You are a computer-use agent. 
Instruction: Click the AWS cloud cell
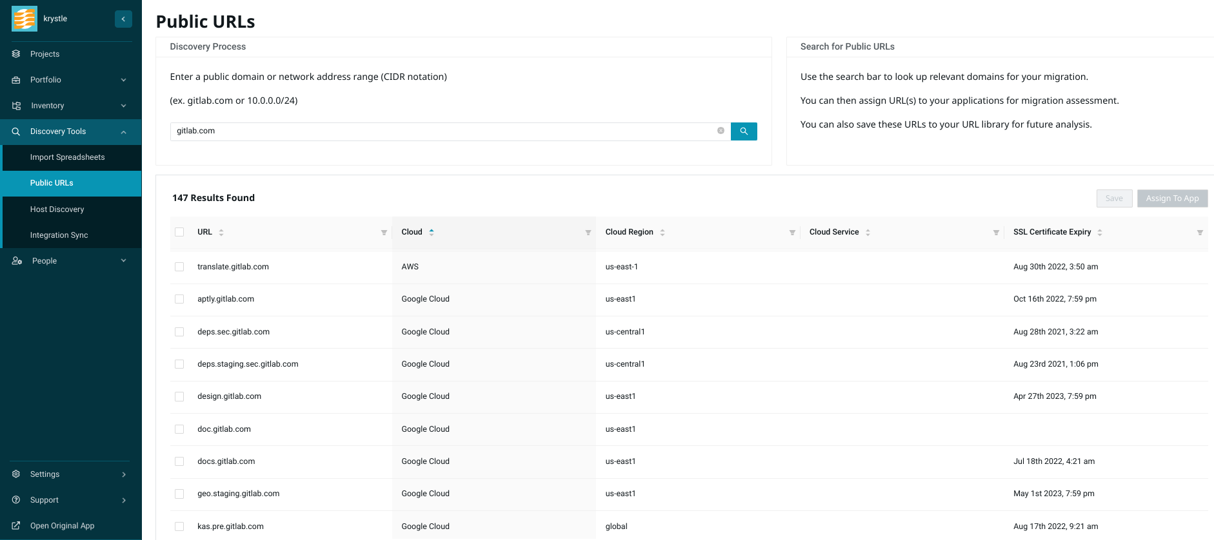[410, 267]
